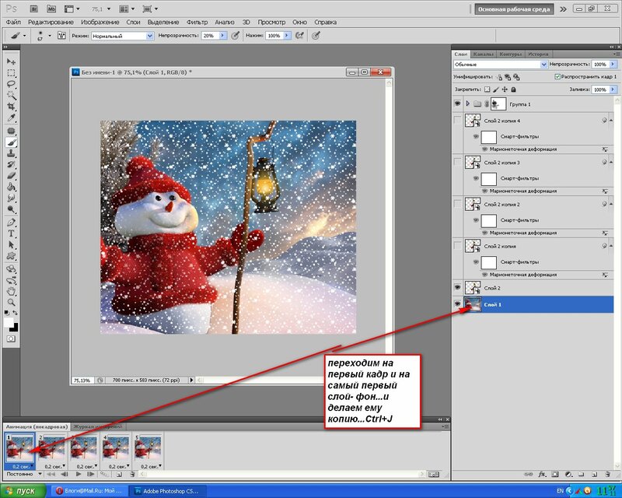Hide the Слой 1 layer
This screenshot has width=622, height=498.
click(457, 304)
